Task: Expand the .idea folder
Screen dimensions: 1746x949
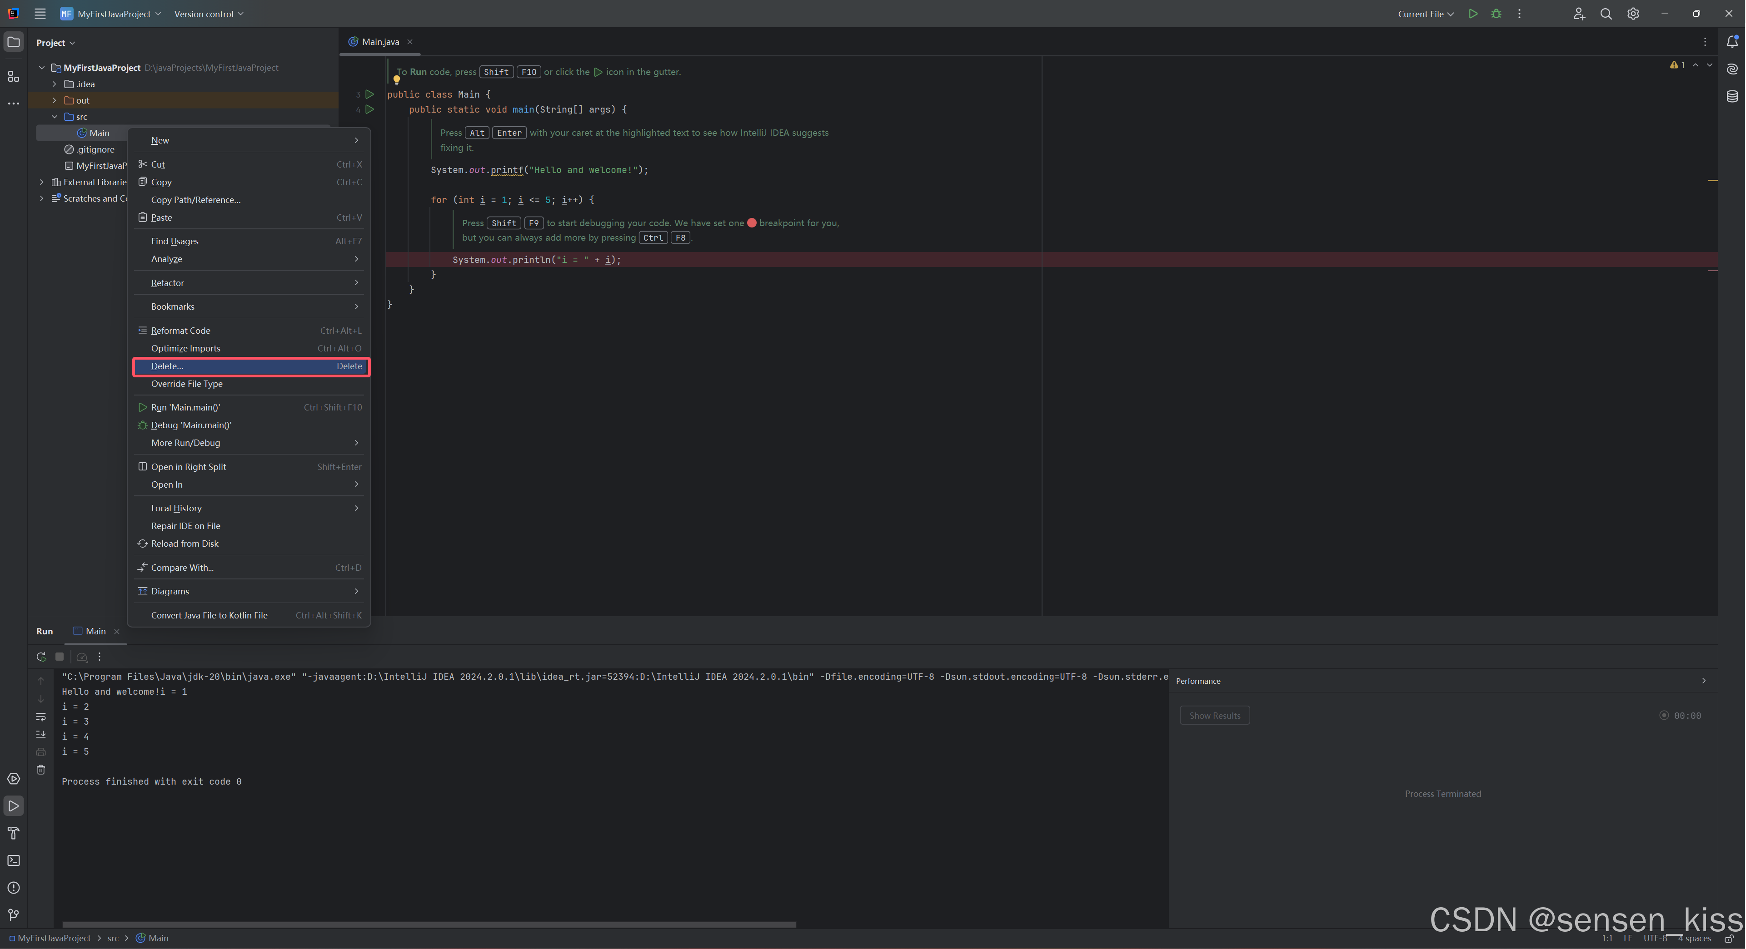Action: (54, 84)
